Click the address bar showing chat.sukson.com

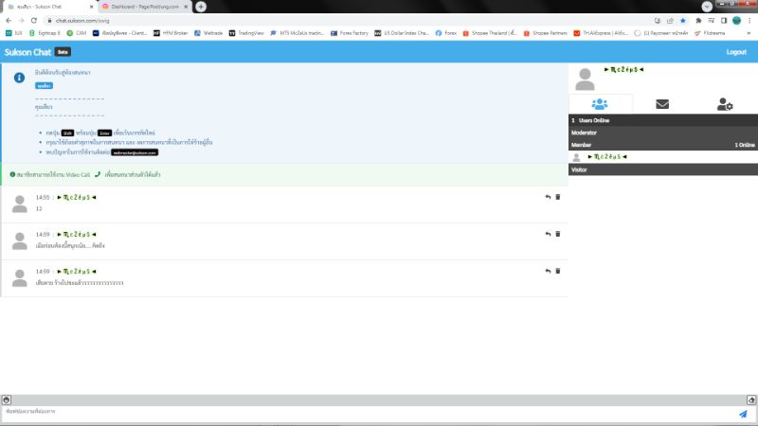click(348, 21)
